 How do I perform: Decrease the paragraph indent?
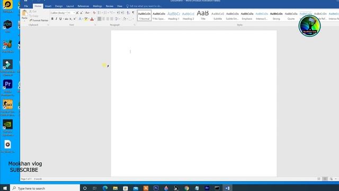coord(118,13)
